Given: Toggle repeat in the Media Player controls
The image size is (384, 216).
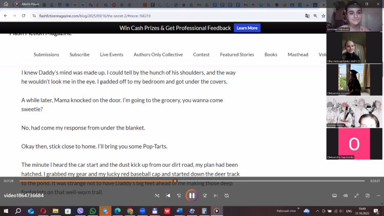Looking at the screenshot, I should (227, 196).
